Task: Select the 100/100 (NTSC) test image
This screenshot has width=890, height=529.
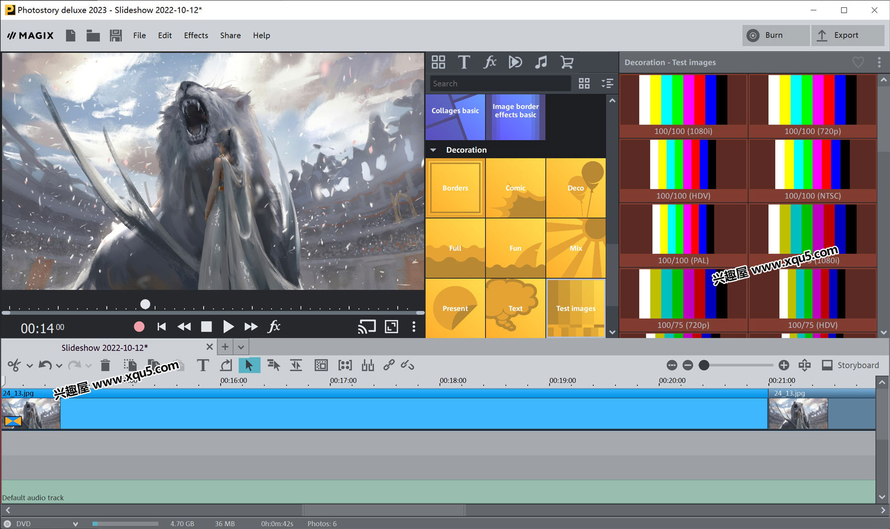Action: [x=812, y=170]
